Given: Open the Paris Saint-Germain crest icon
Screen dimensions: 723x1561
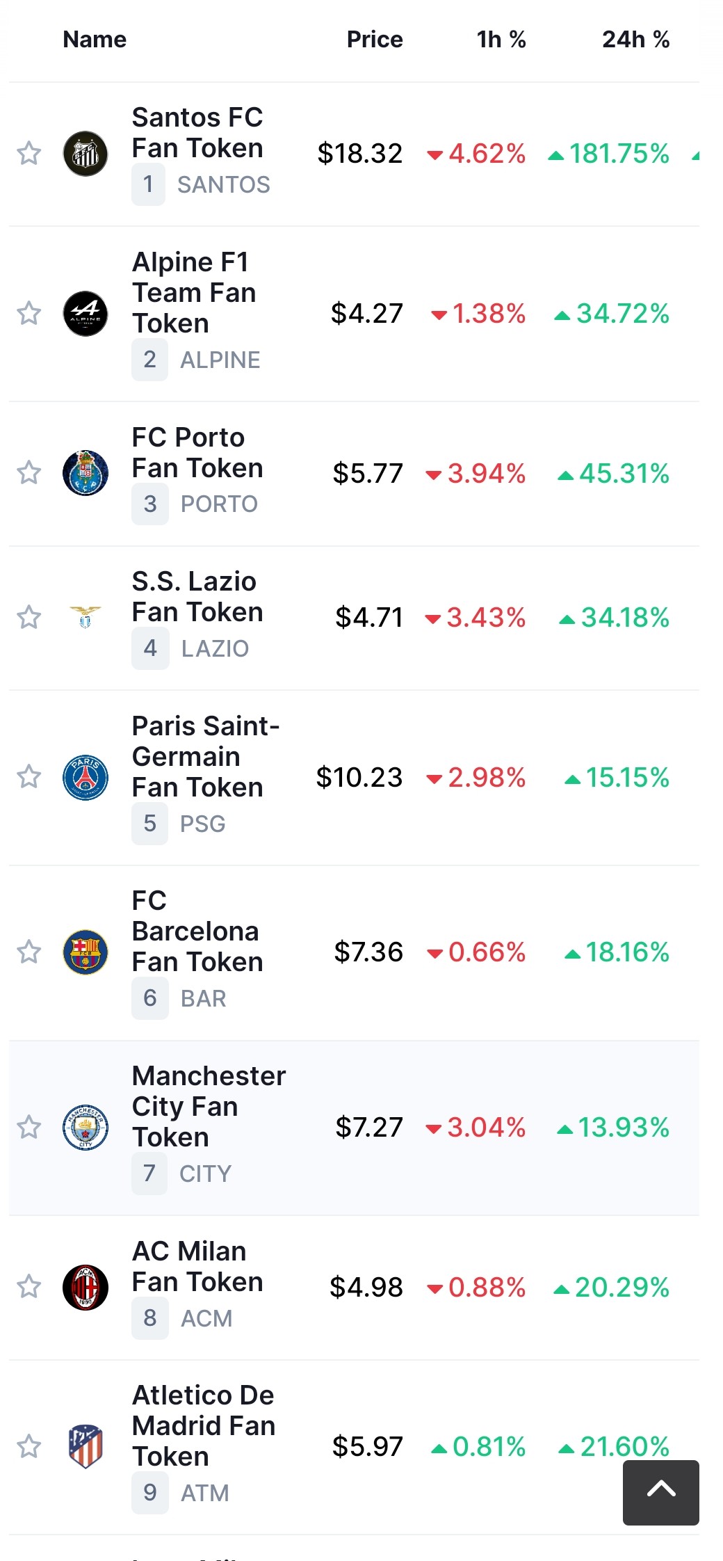Looking at the screenshot, I should point(86,778).
